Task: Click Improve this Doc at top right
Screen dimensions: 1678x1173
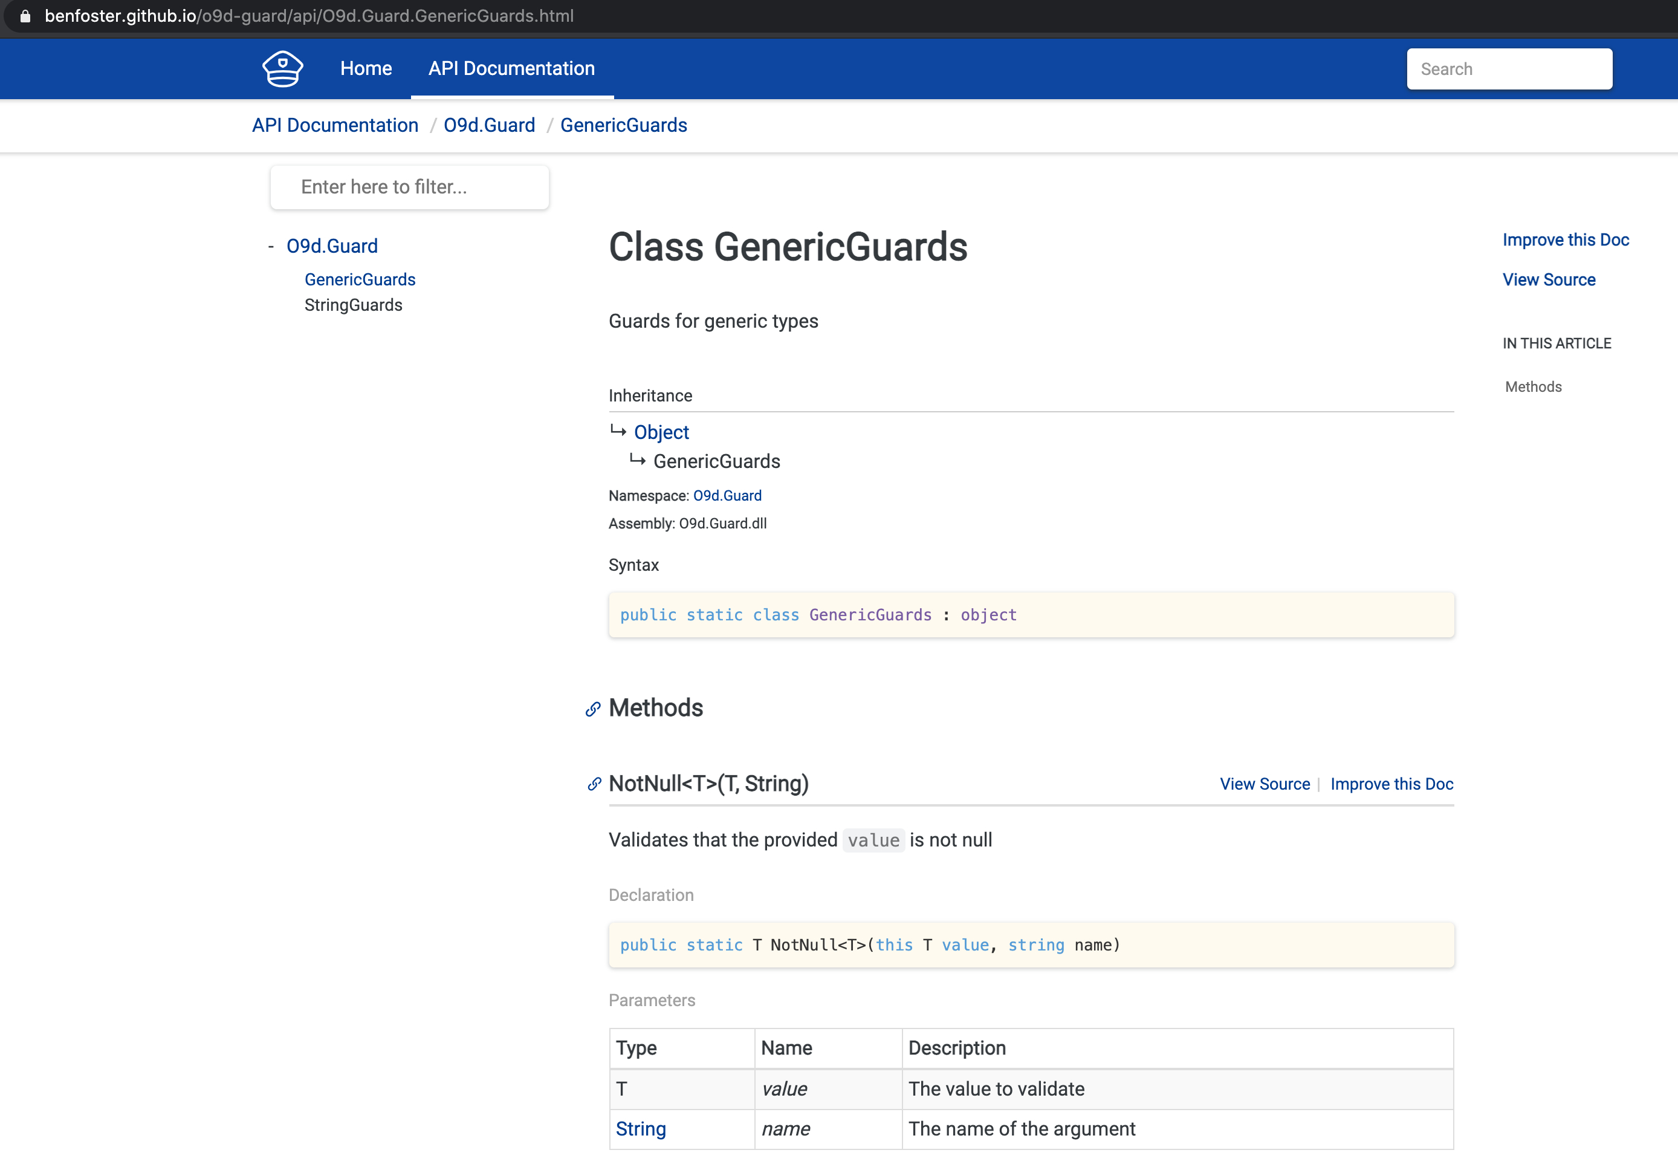Action: point(1566,239)
